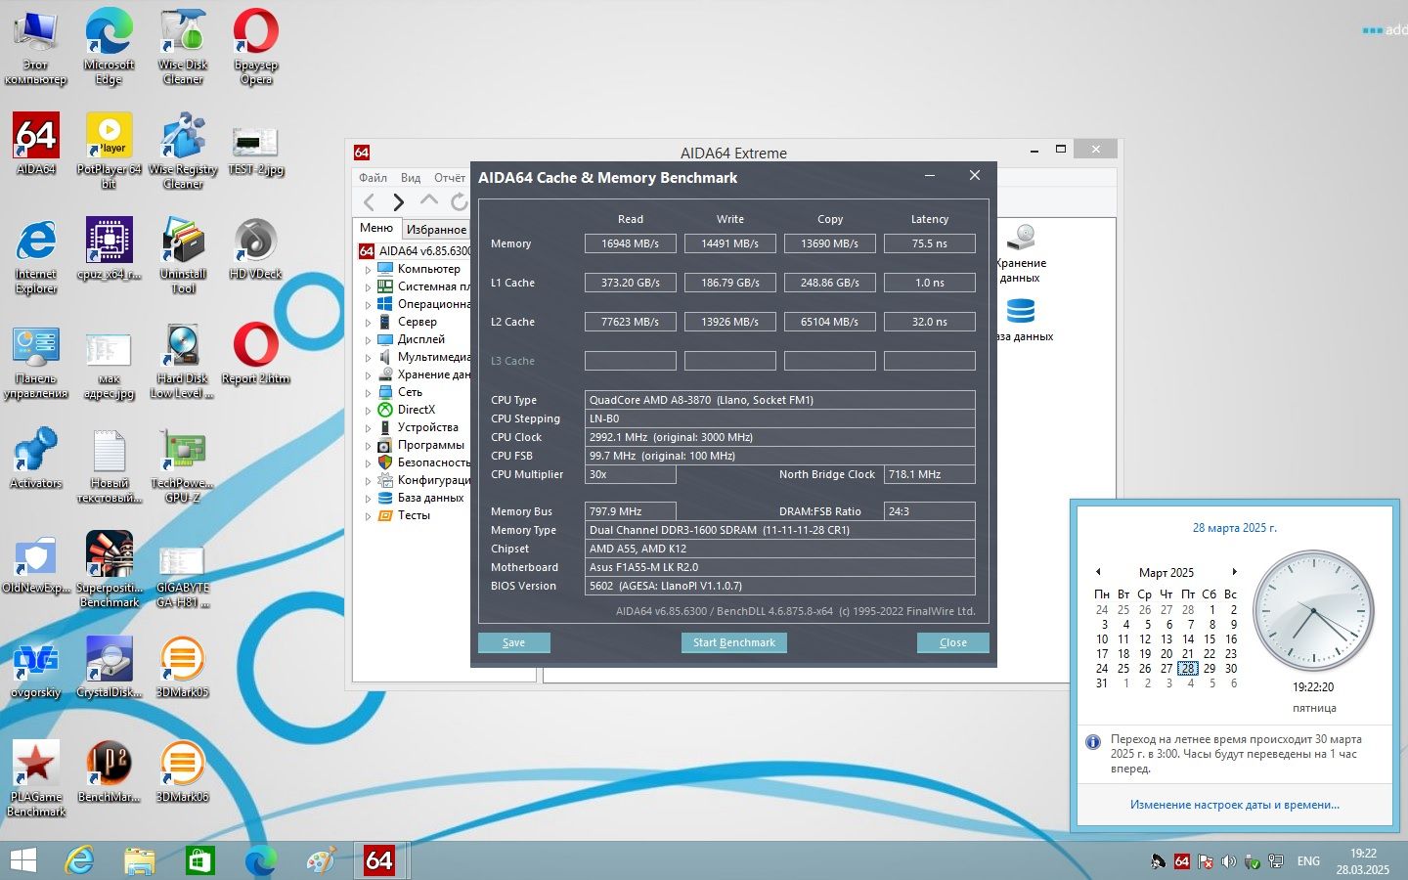Expand the DirectX tree node
Screen dimensions: 1408x880
[368, 410]
